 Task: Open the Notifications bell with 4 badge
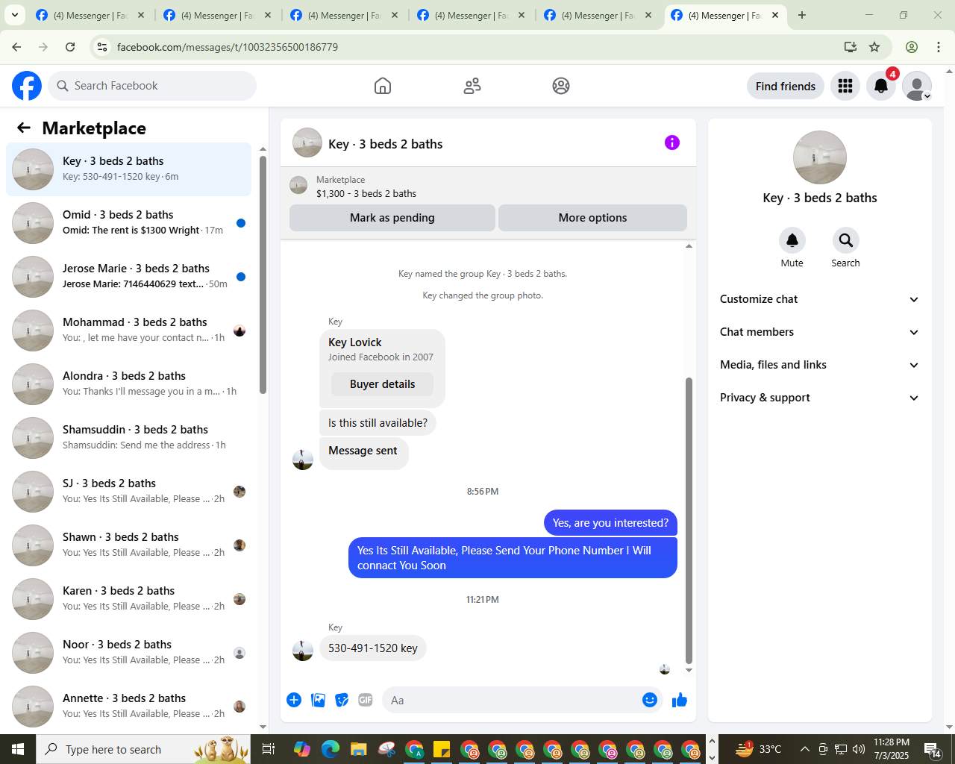tap(881, 86)
